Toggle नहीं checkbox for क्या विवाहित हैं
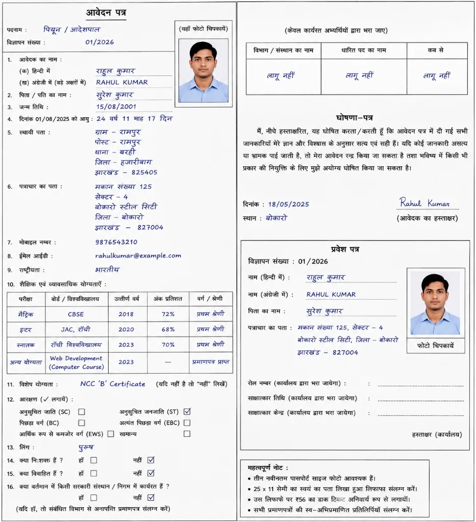 click(x=151, y=473)
